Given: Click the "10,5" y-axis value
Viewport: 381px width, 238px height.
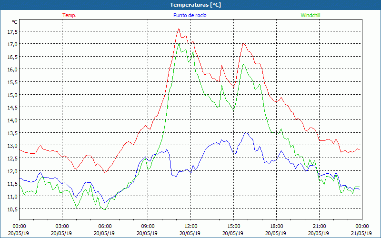Looking at the screenshot, I should (x=12, y=209).
